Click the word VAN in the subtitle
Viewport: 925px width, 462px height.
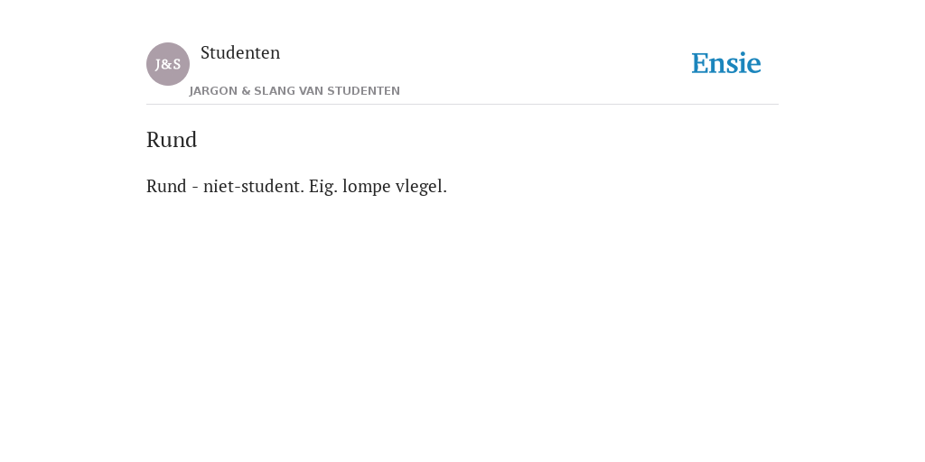311,91
